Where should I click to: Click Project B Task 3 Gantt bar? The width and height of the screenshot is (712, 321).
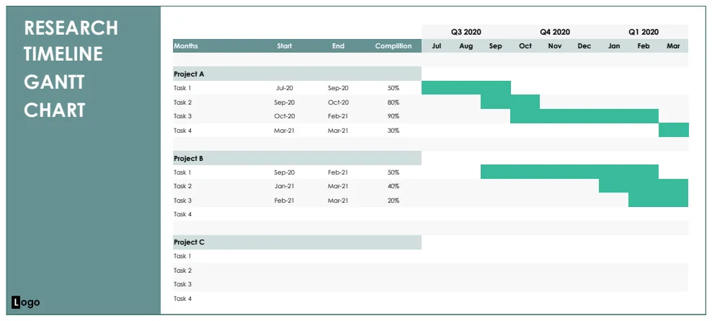pyautogui.click(x=659, y=200)
